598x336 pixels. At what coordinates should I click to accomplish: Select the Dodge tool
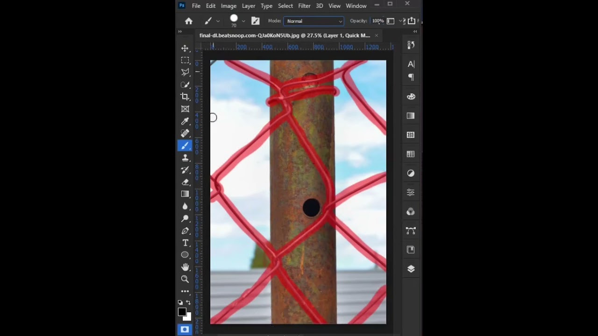tap(185, 218)
